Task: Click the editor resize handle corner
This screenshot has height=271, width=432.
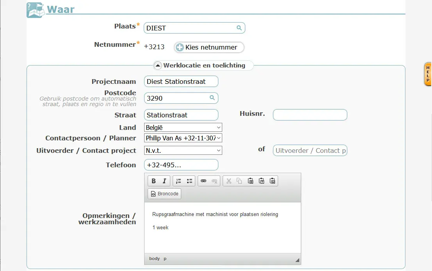Action: point(297,260)
